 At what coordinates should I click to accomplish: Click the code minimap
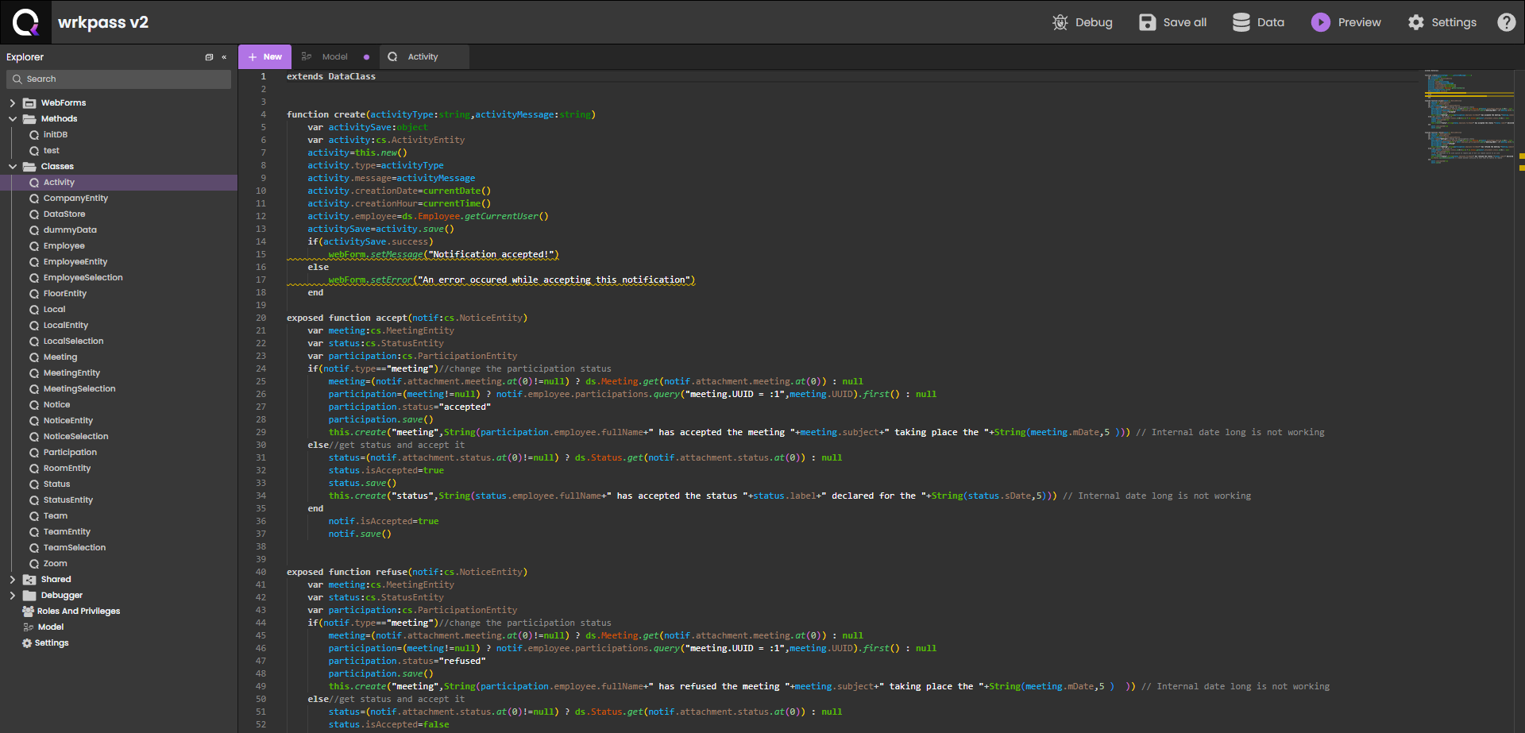(x=1469, y=117)
